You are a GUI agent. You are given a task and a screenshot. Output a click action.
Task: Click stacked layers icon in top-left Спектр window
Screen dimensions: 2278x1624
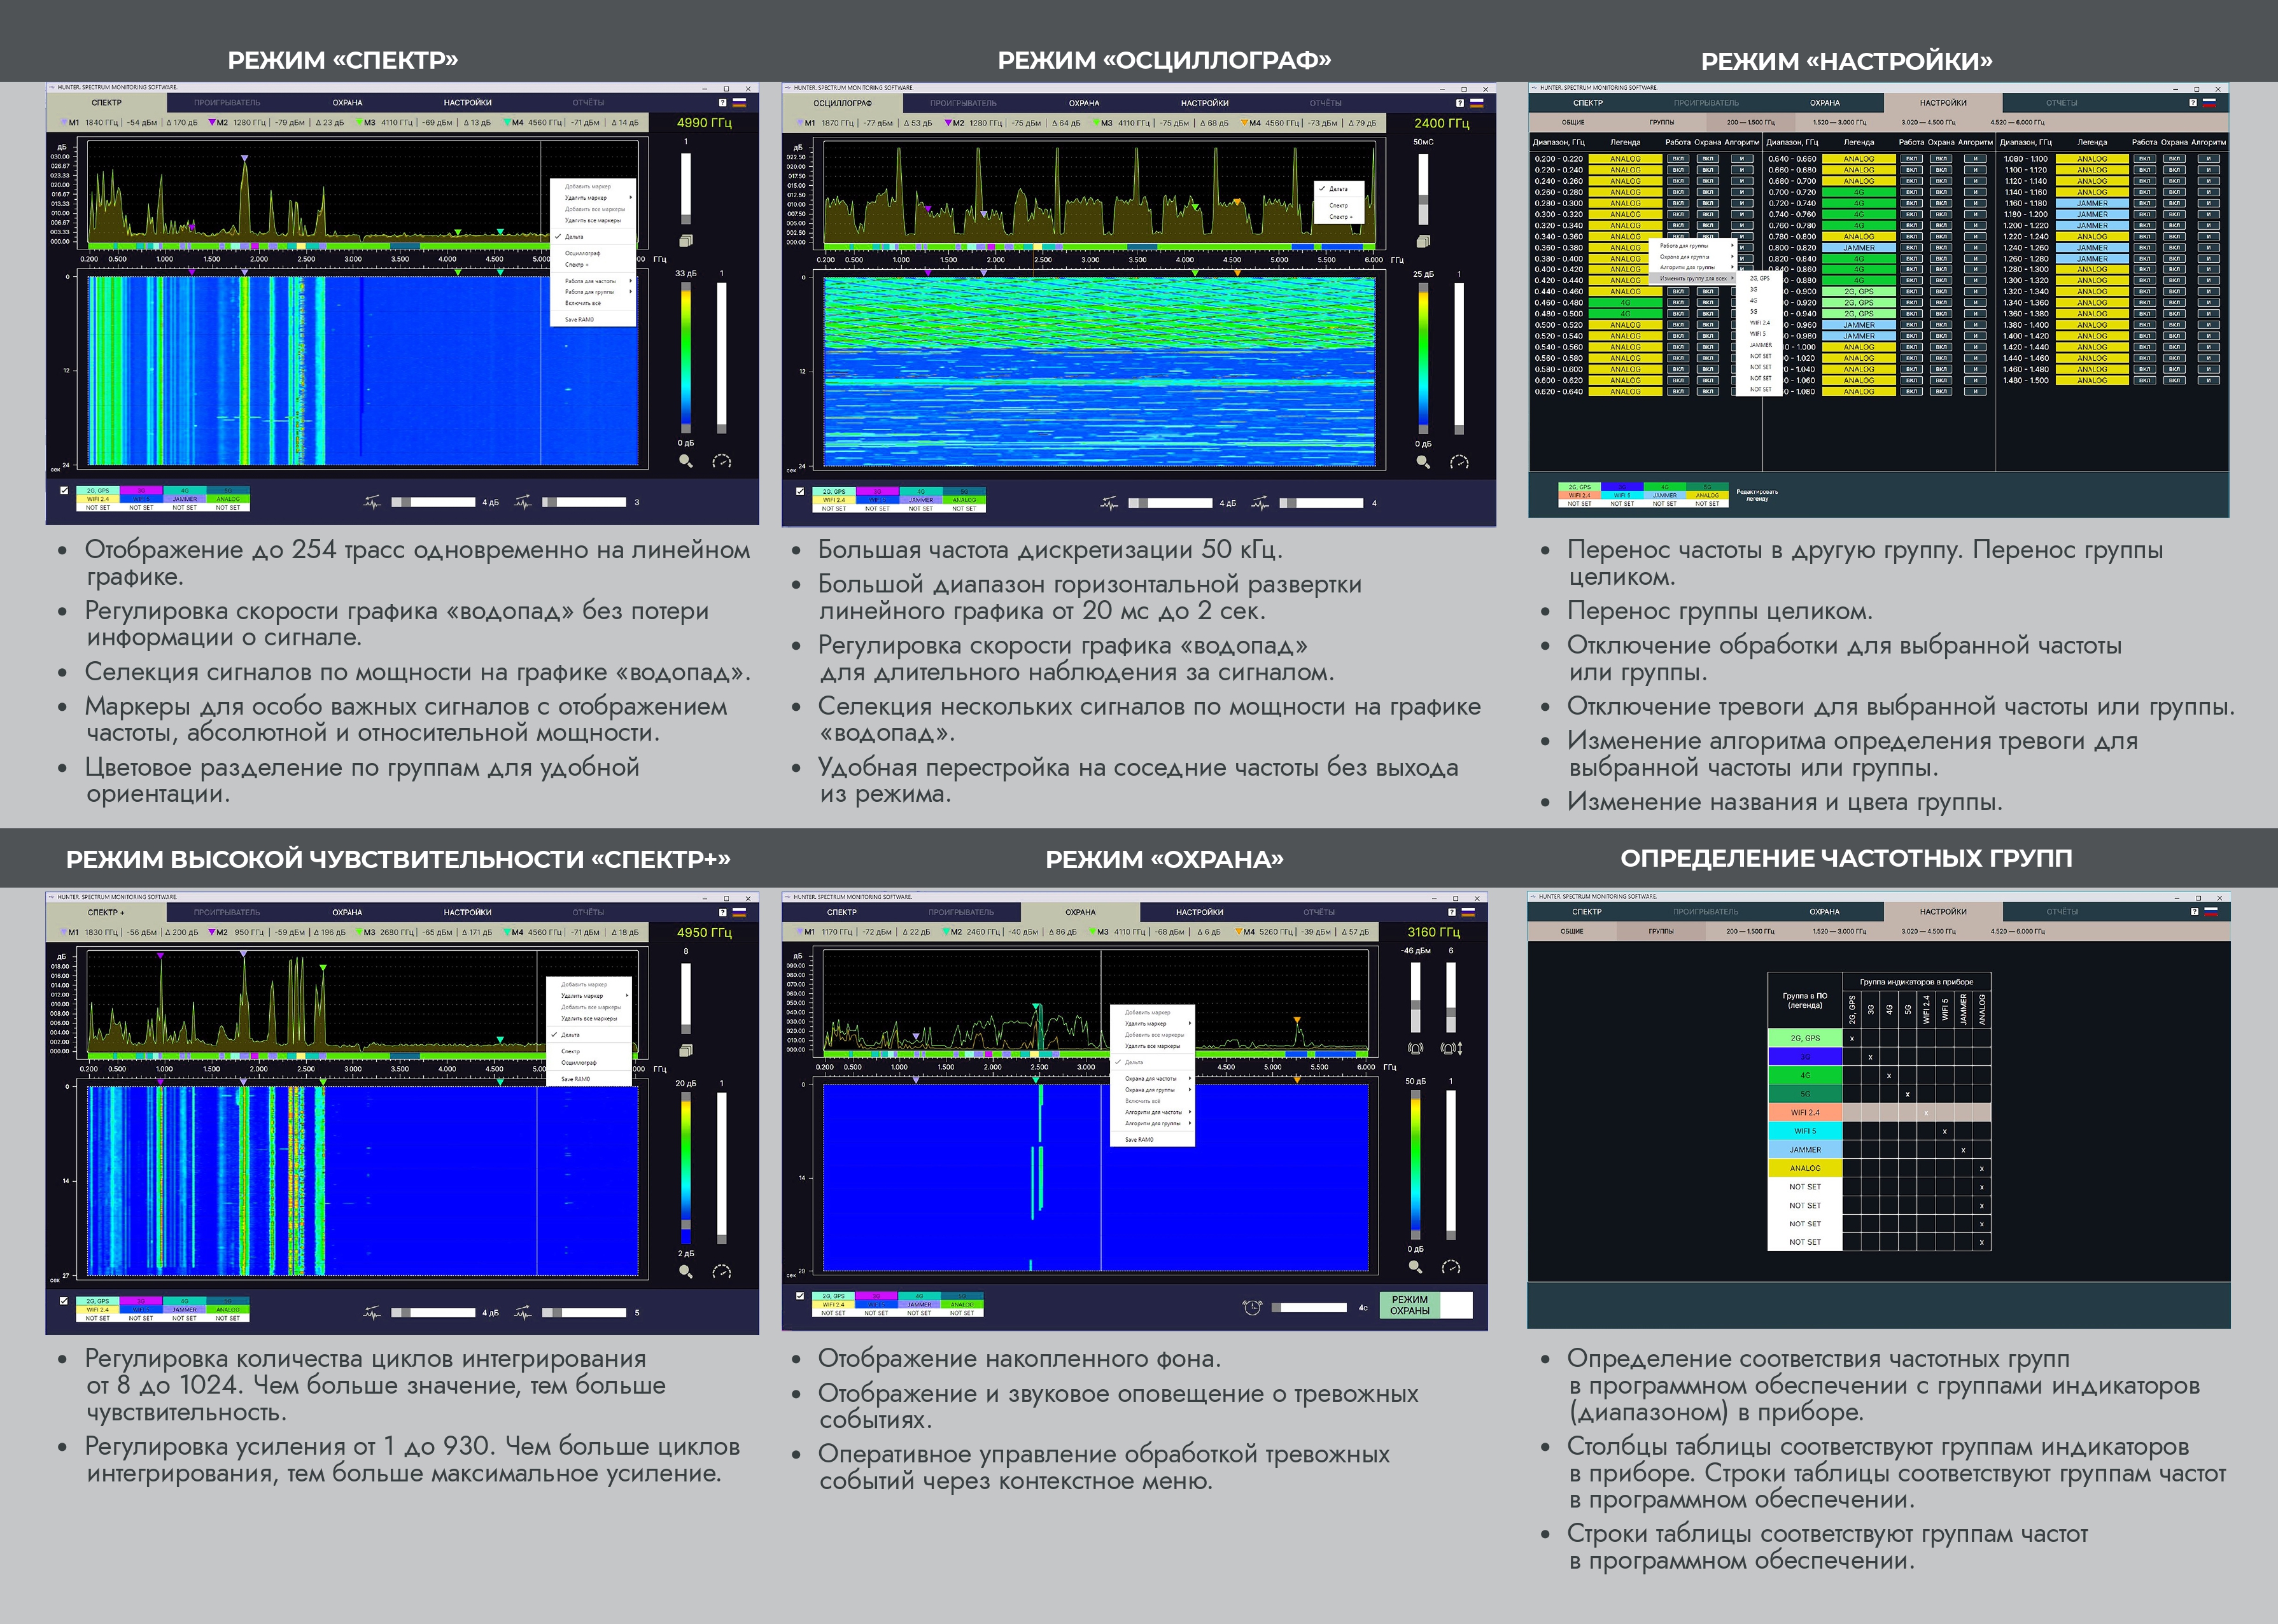(686, 241)
